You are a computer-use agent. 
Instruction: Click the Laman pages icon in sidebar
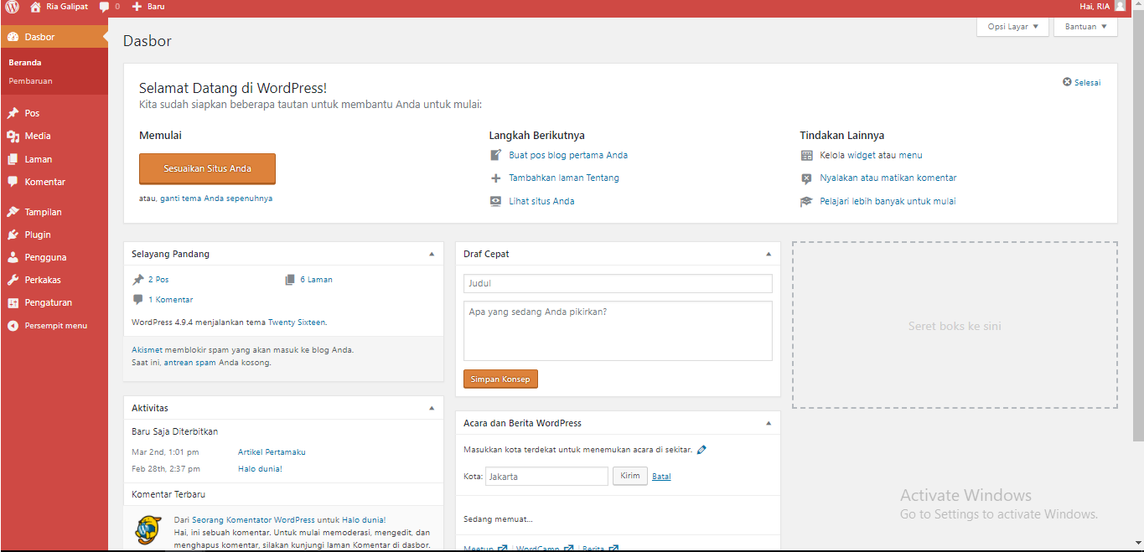click(x=13, y=159)
